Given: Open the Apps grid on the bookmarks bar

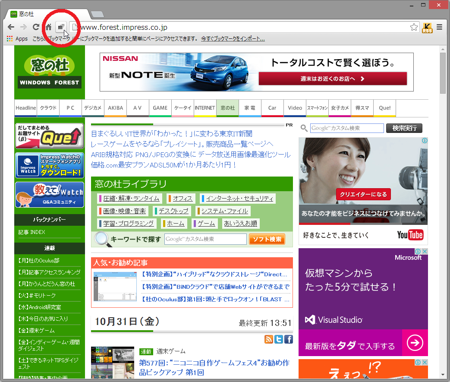Looking at the screenshot, I should (x=9, y=38).
